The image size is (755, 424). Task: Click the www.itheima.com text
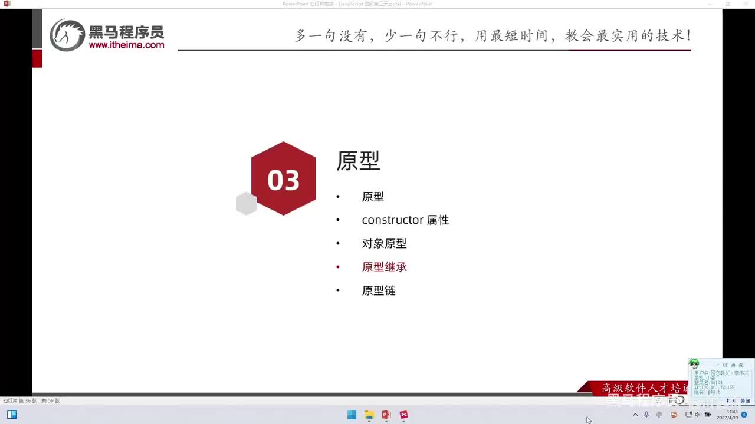click(126, 45)
